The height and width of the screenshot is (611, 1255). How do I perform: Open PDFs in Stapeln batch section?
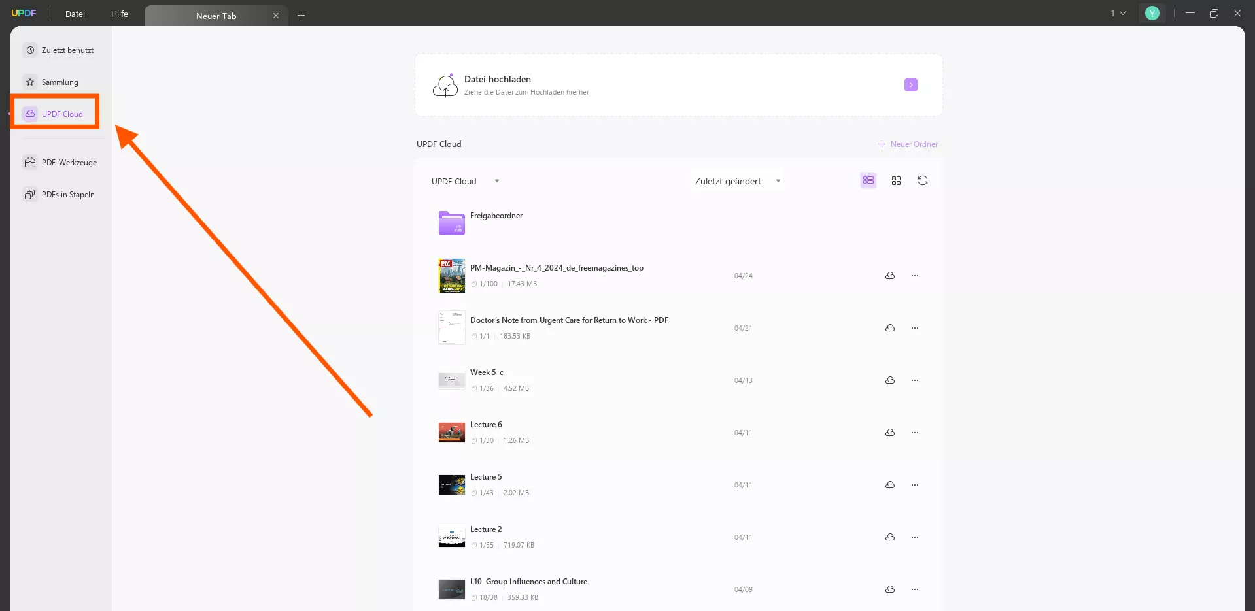pos(60,195)
